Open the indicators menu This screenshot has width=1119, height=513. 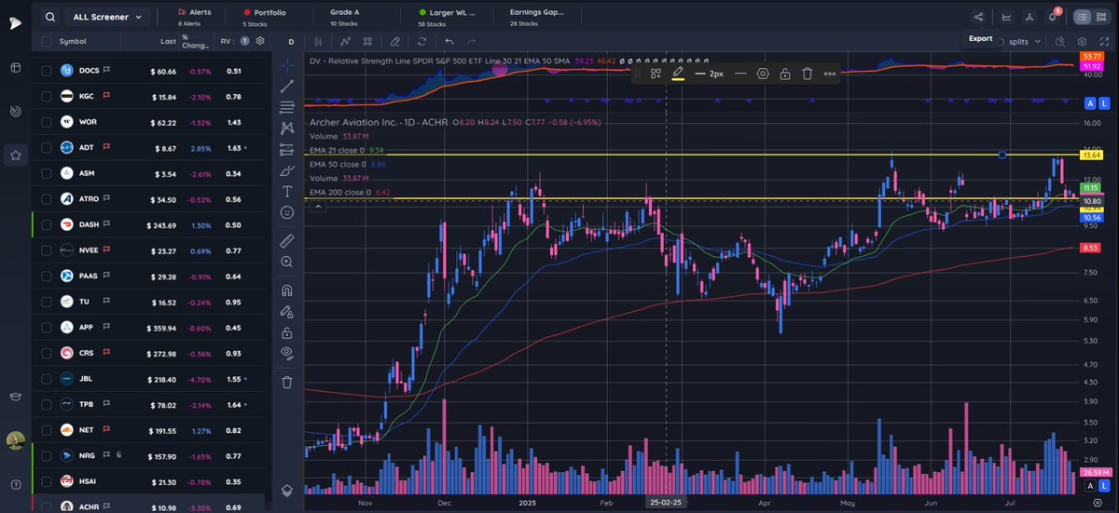click(x=346, y=42)
